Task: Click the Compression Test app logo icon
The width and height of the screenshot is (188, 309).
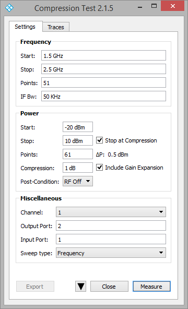Action: pyautogui.click(x=9, y=8)
